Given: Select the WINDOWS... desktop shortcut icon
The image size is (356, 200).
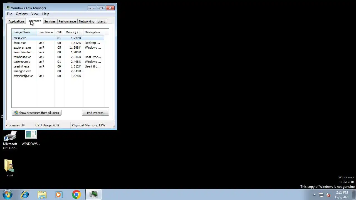Looking at the screenshot, I should (x=31, y=138).
